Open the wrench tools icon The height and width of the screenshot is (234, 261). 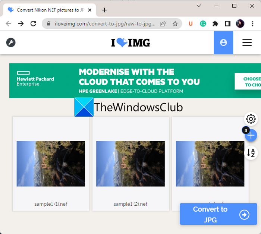(x=11, y=42)
